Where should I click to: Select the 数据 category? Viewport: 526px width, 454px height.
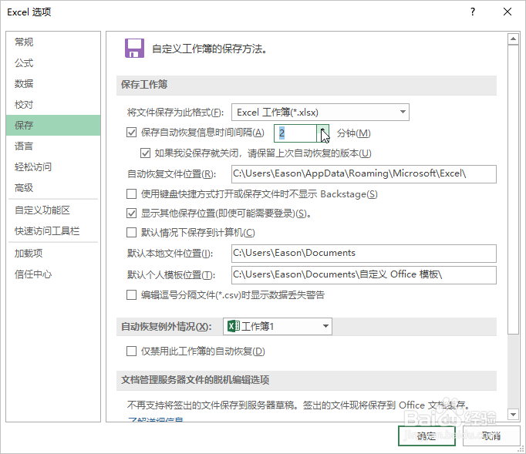click(x=53, y=84)
